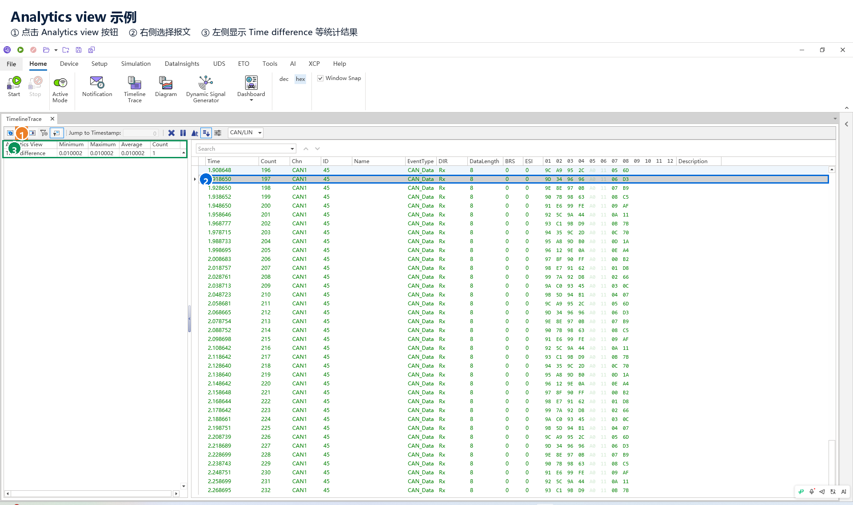Viewport: 853px width, 505px height.
Task: Click the Stop ribbon button
Action: click(35, 86)
